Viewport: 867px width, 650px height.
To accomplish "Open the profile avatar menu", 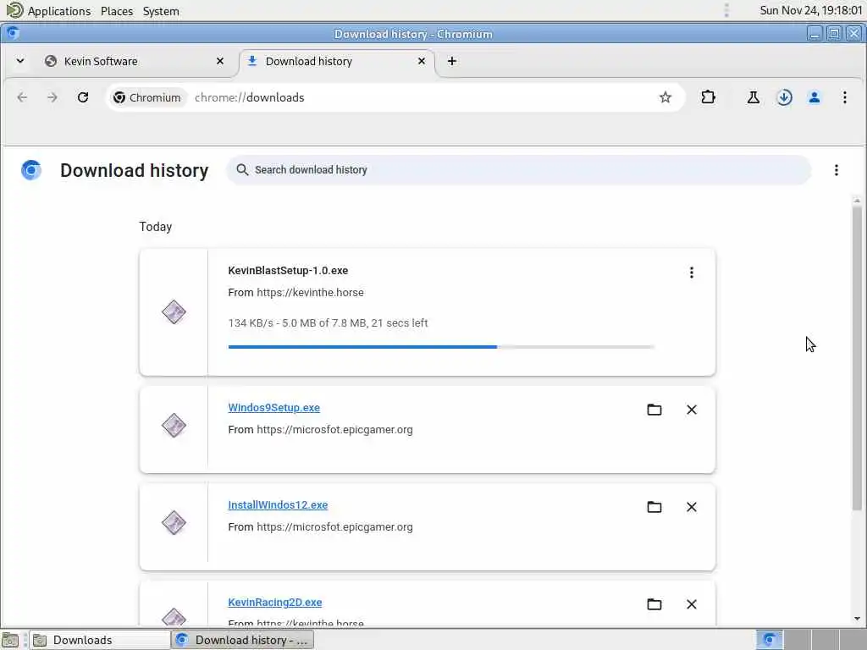I will coord(814,97).
